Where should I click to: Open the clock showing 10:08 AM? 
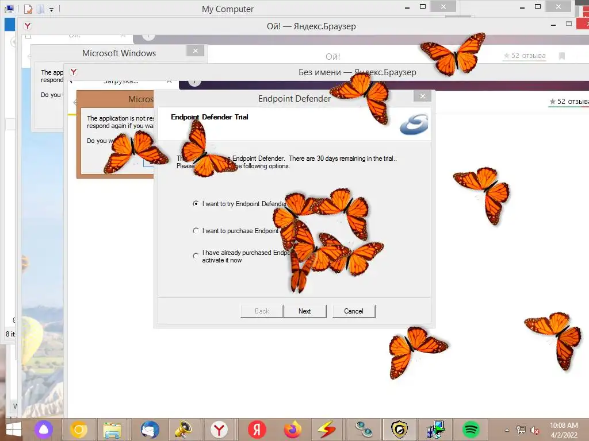point(564,430)
